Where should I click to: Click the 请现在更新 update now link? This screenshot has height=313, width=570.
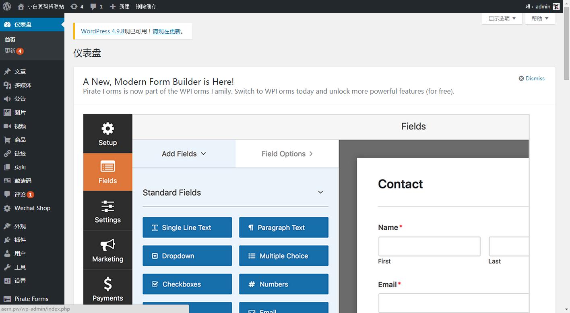[167, 31]
